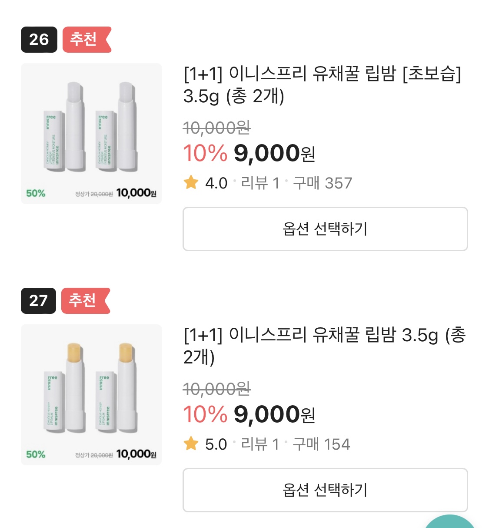This screenshot has height=528, width=489.
Task: View 리뷰 1 for item 27
Action: (260, 444)
